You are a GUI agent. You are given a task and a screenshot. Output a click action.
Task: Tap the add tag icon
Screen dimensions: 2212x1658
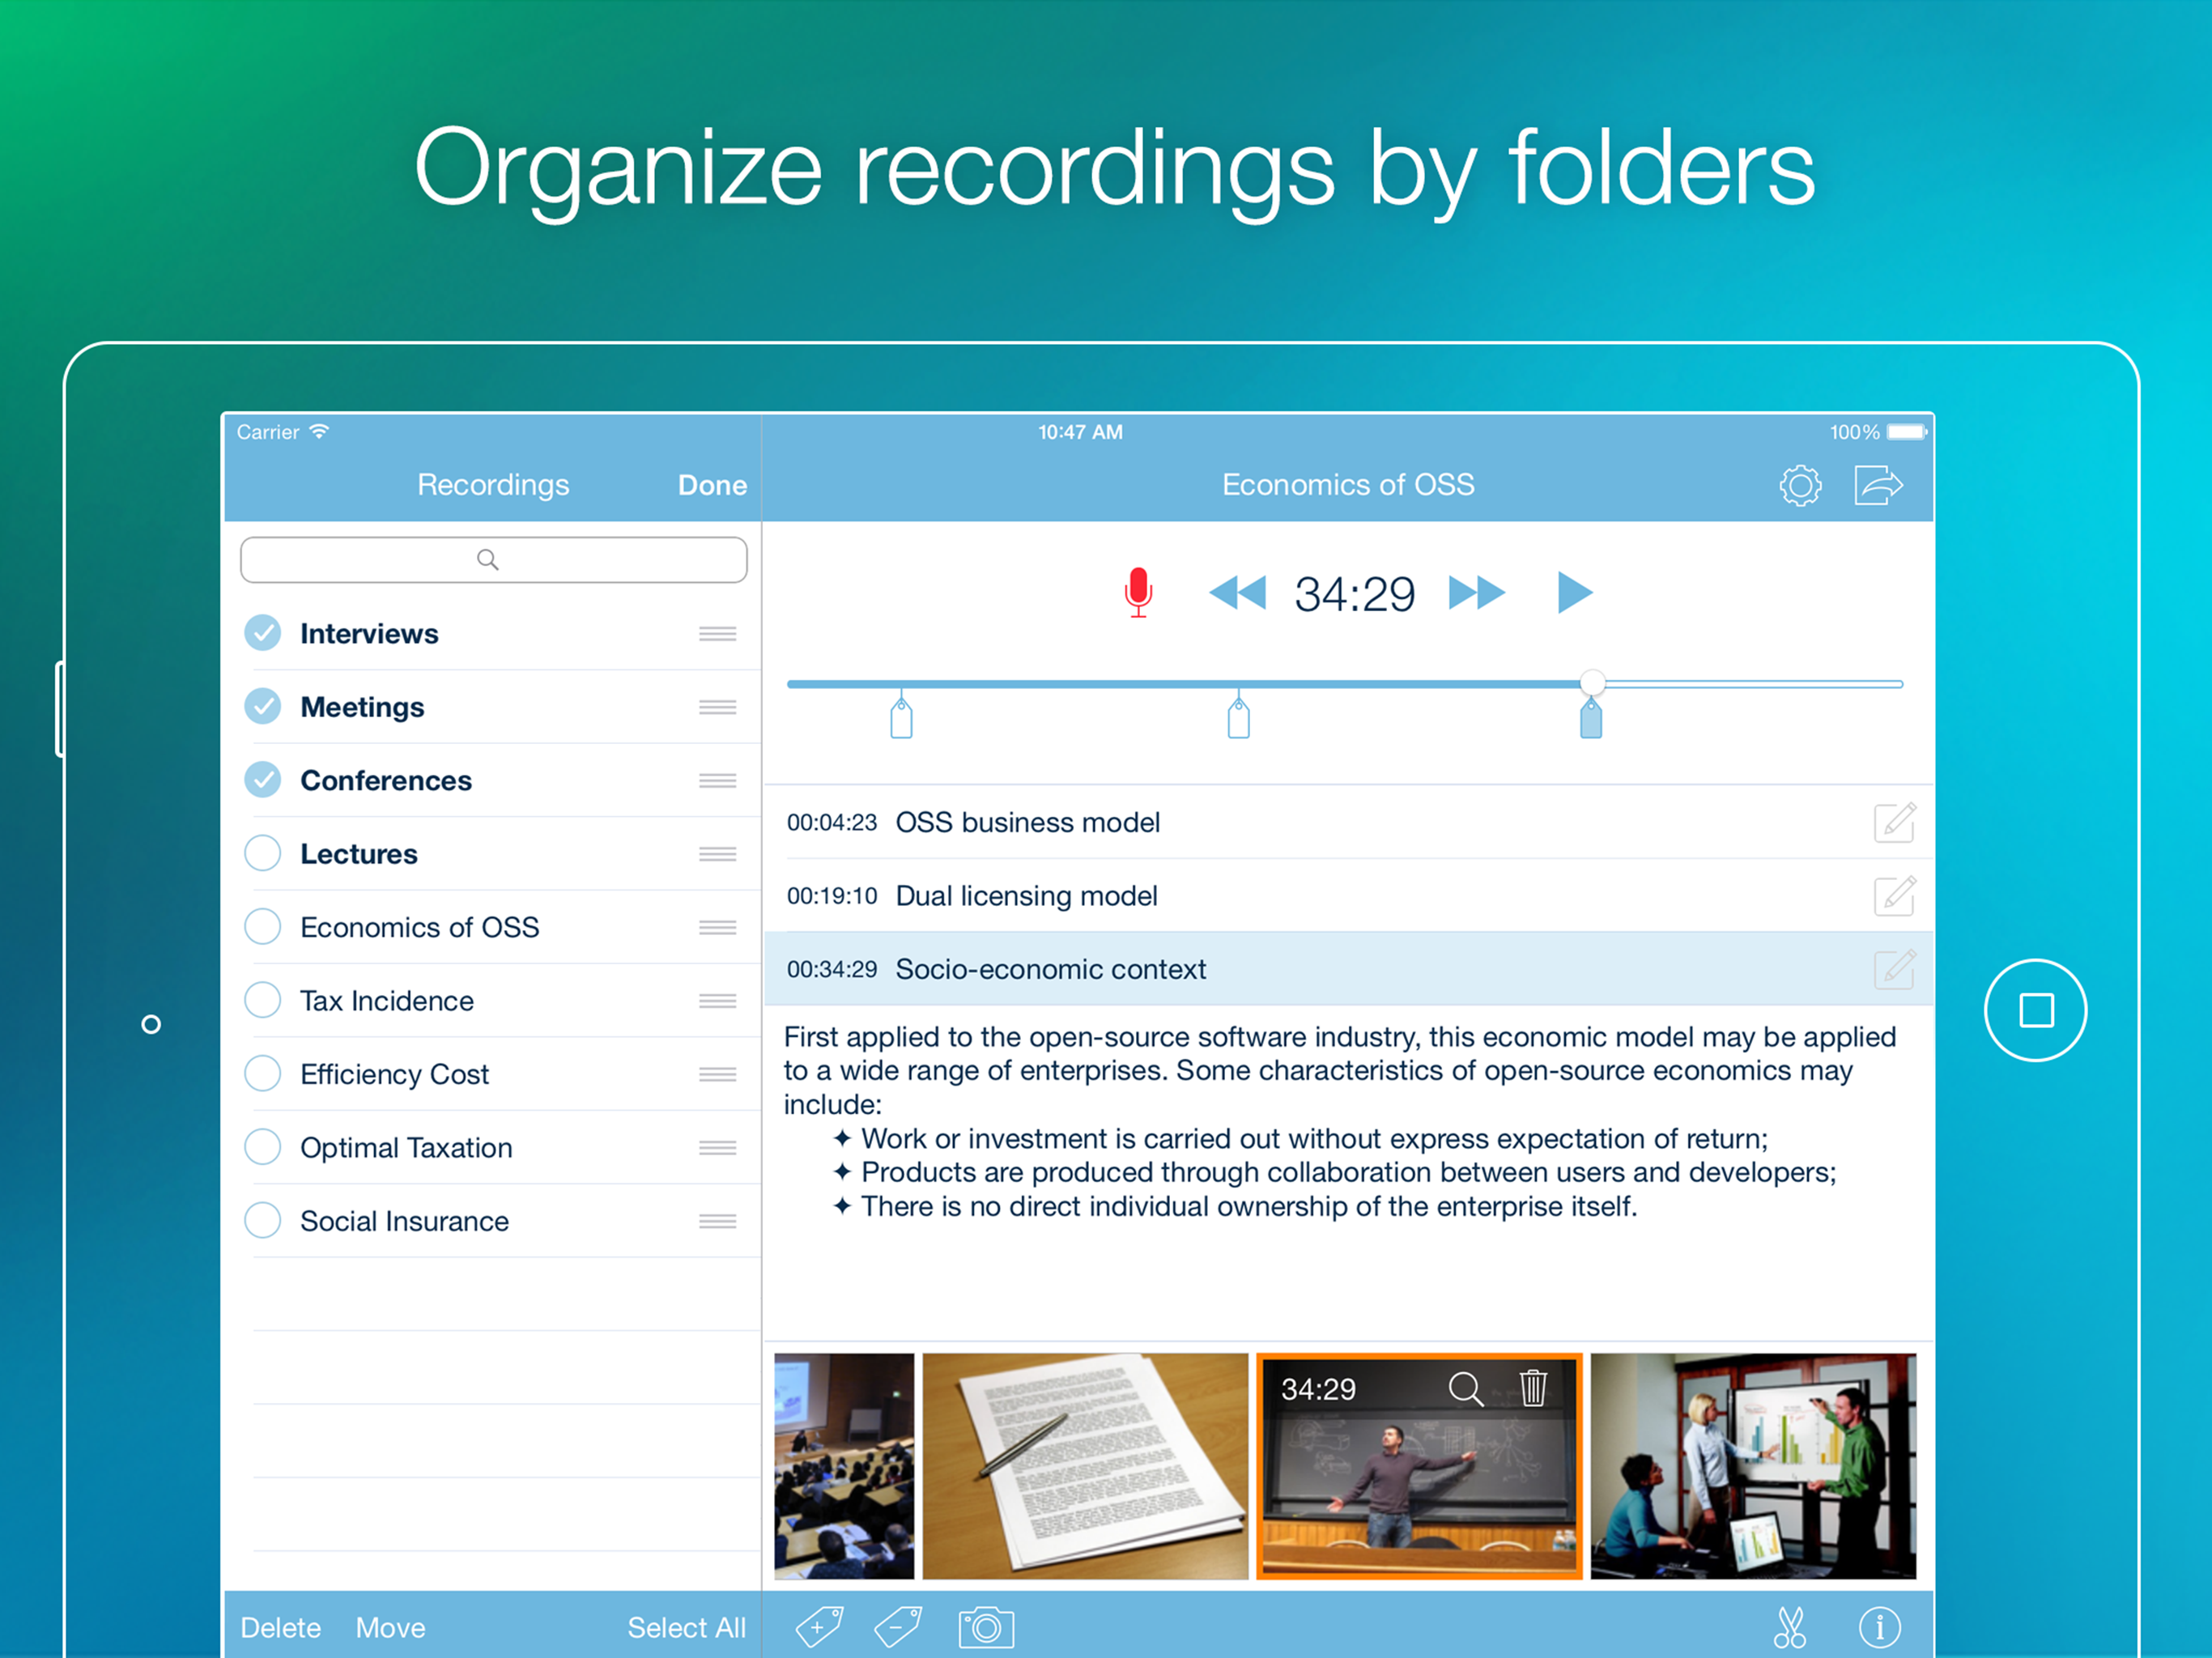819,1627
